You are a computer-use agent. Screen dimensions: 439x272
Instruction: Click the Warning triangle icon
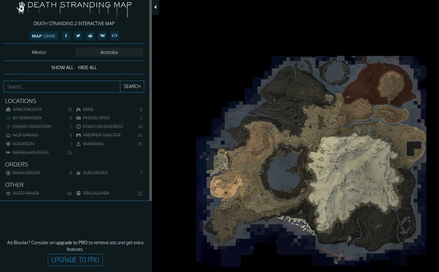coord(79,144)
